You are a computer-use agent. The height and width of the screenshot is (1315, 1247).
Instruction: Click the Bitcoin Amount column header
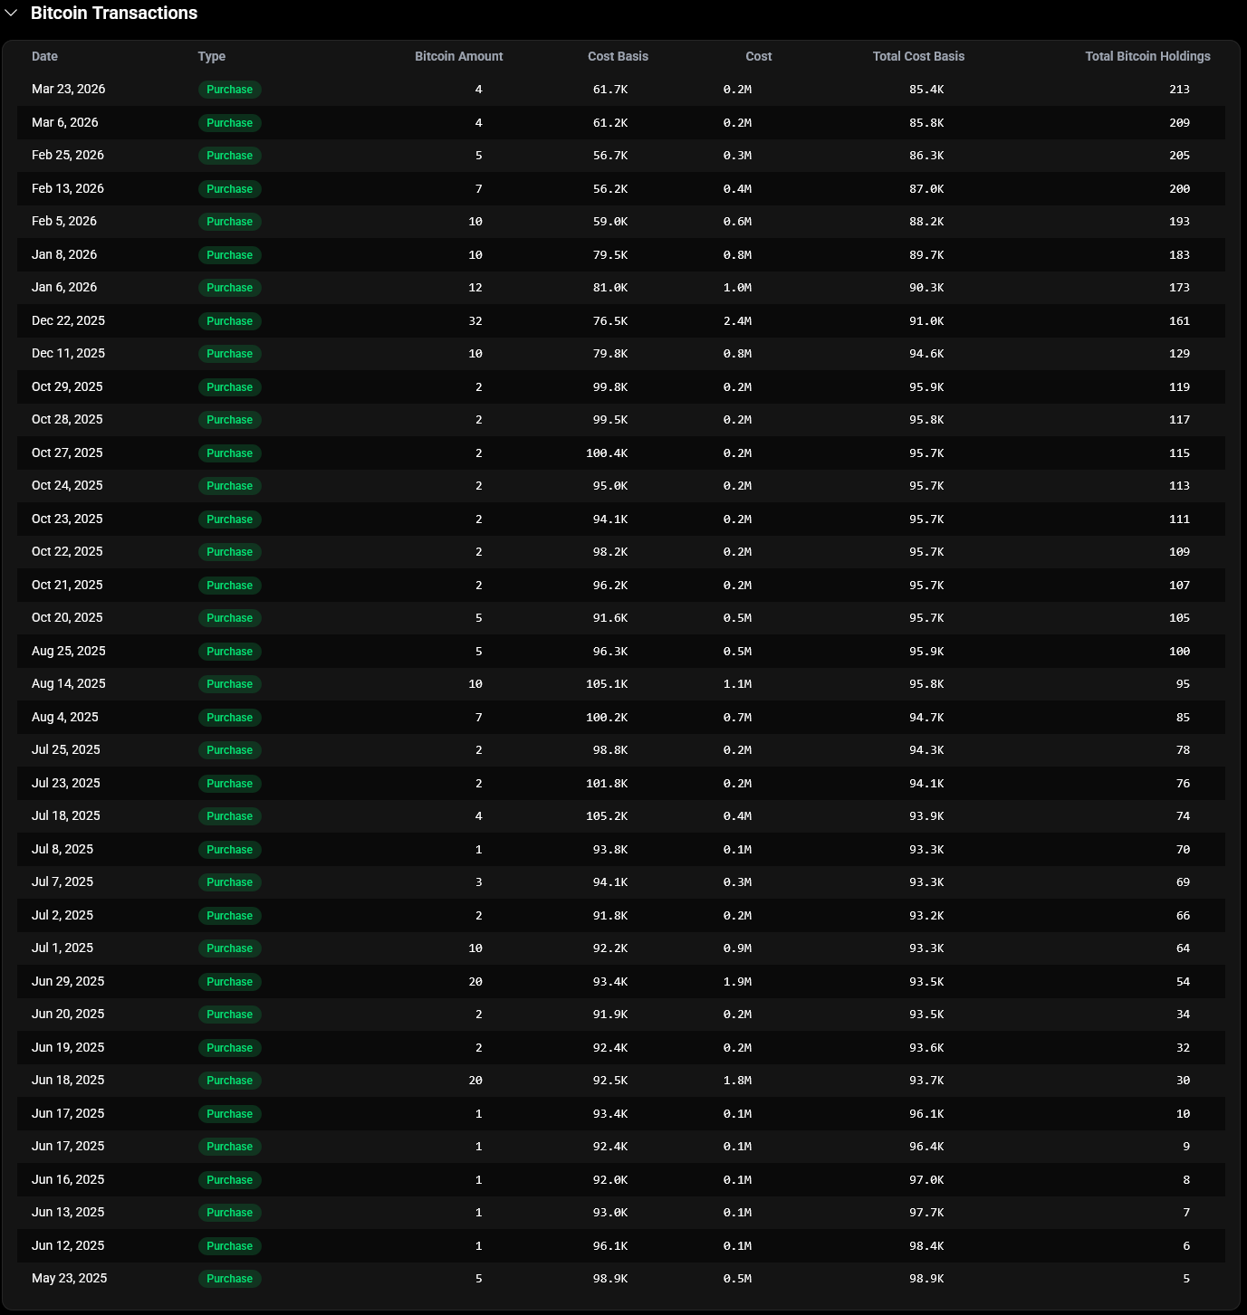(458, 56)
